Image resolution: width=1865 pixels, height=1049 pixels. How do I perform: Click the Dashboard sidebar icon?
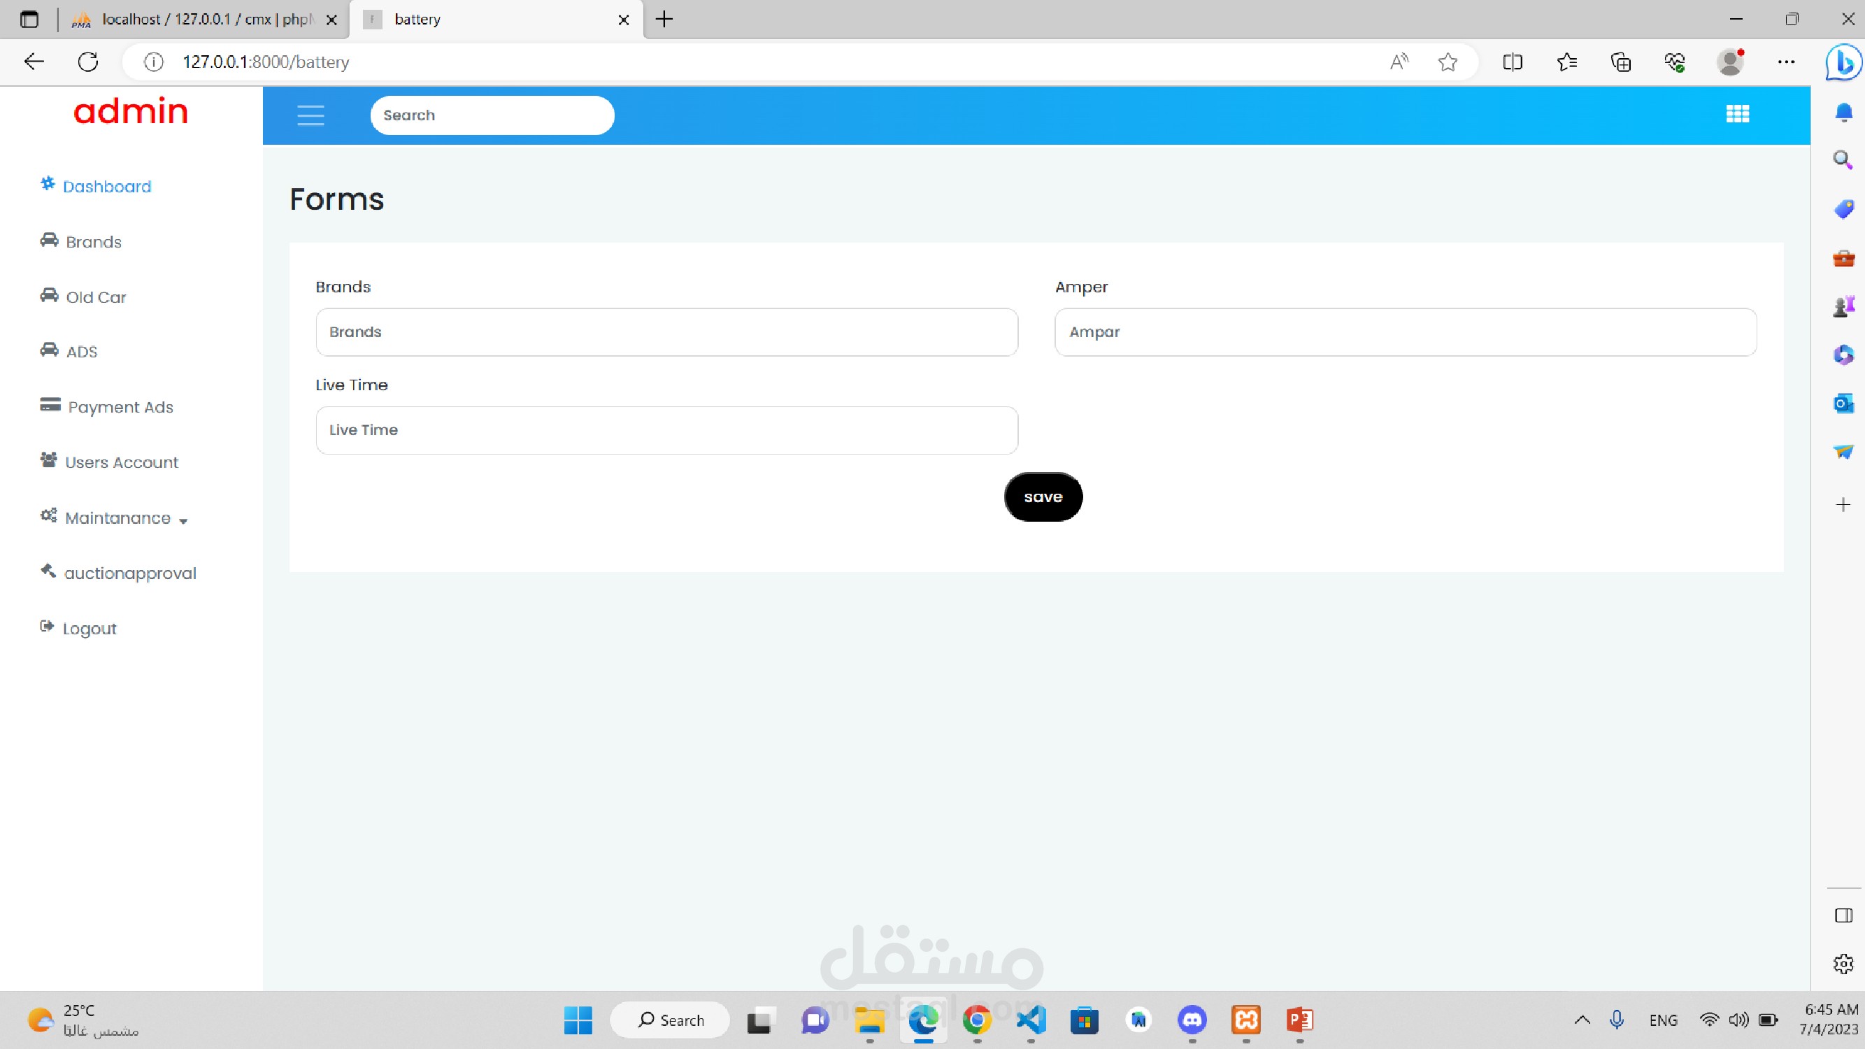tap(48, 184)
